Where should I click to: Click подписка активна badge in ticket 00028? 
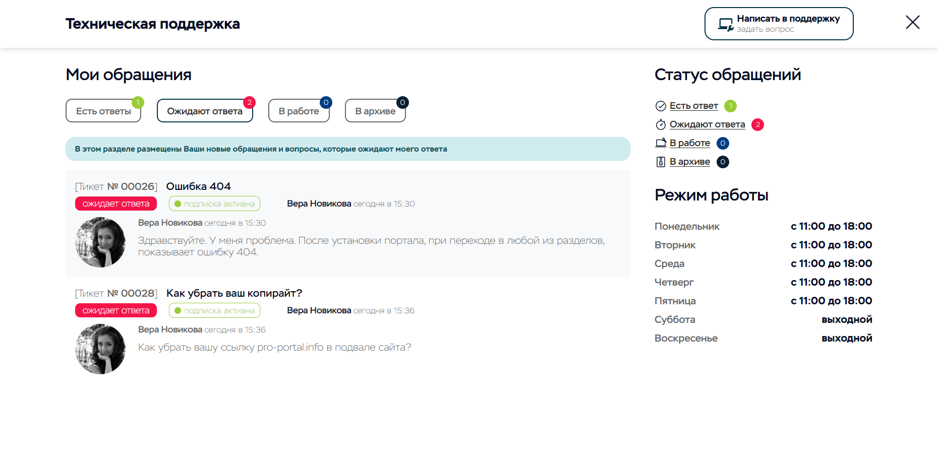coord(214,311)
